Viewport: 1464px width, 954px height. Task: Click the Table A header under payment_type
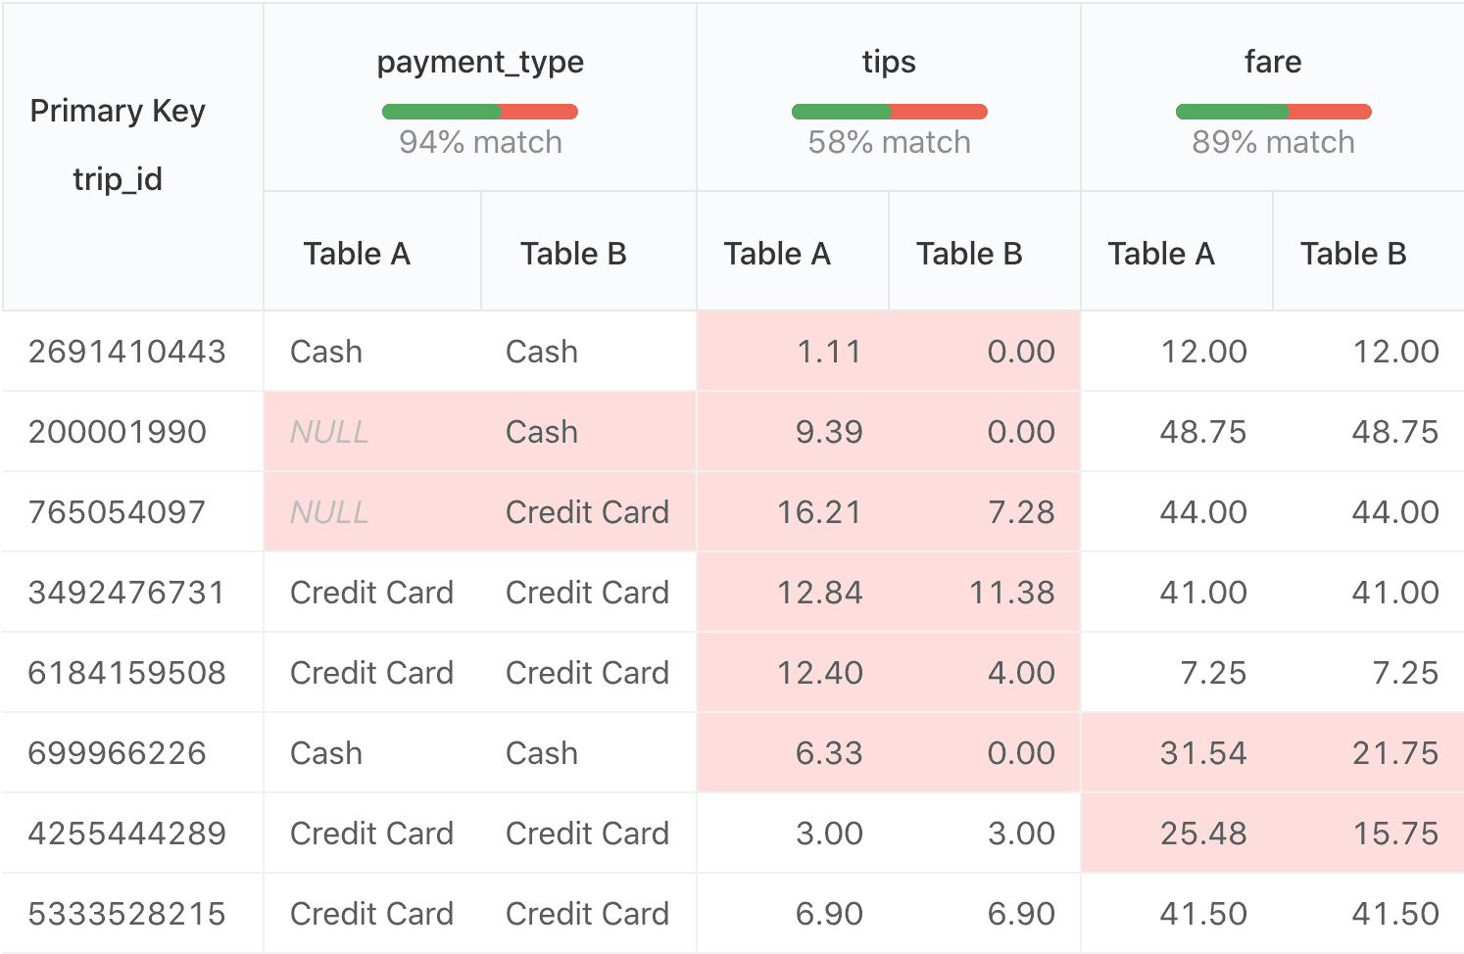coord(357,253)
